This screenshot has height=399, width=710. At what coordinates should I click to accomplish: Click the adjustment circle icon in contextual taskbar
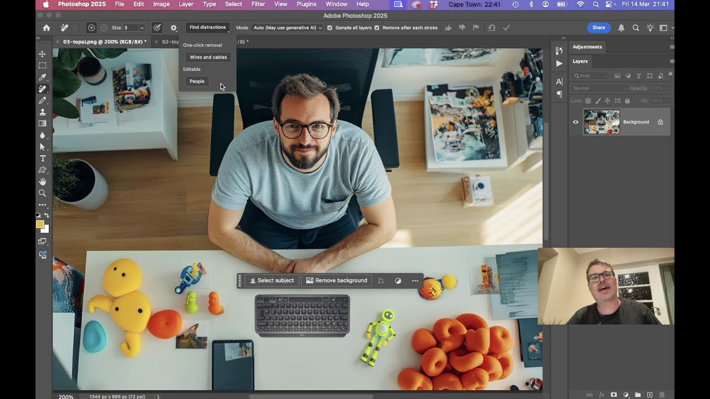pos(398,281)
